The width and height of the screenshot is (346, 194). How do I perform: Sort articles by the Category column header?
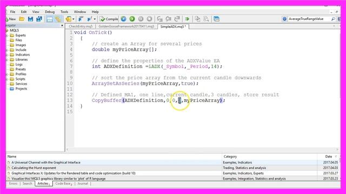(x=270, y=156)
